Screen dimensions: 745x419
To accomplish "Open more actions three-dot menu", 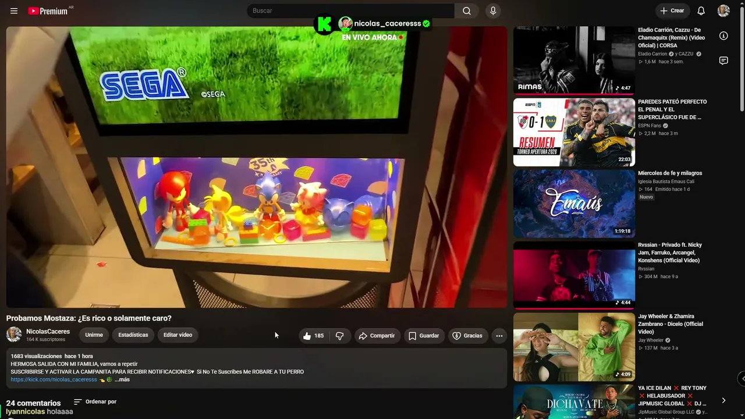I will (499, 336).
